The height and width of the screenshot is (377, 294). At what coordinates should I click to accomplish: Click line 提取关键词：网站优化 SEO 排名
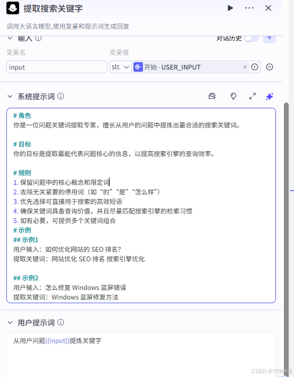coord(79,259)
